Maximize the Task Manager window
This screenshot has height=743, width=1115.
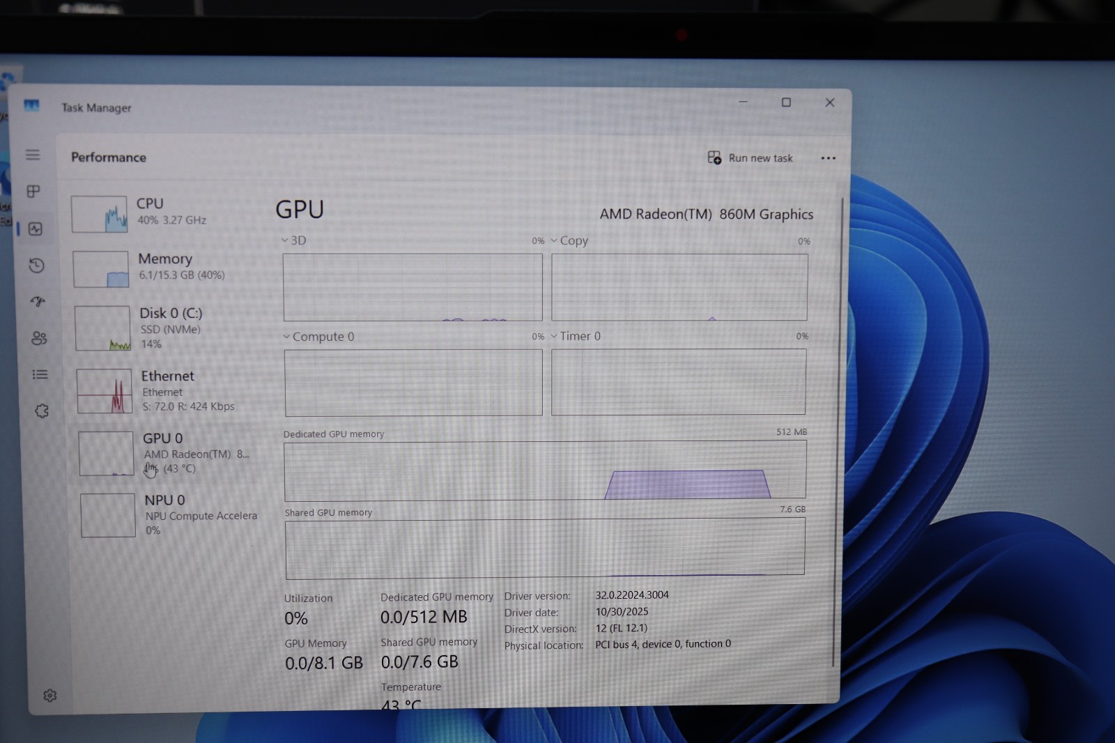786,102
